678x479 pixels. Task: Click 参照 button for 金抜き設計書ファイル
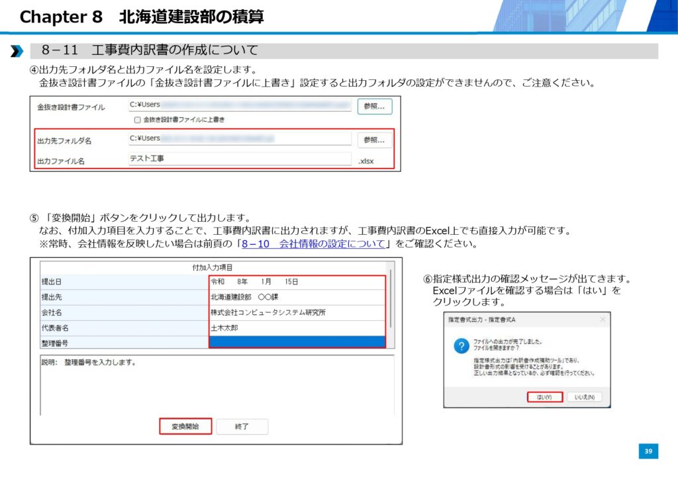coord(375,106)
